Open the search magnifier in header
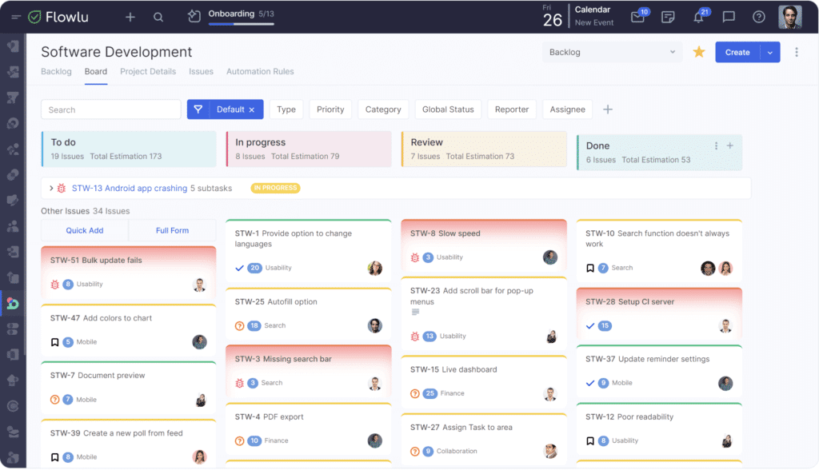Viewport: 819px width, 470px height. 158,17
